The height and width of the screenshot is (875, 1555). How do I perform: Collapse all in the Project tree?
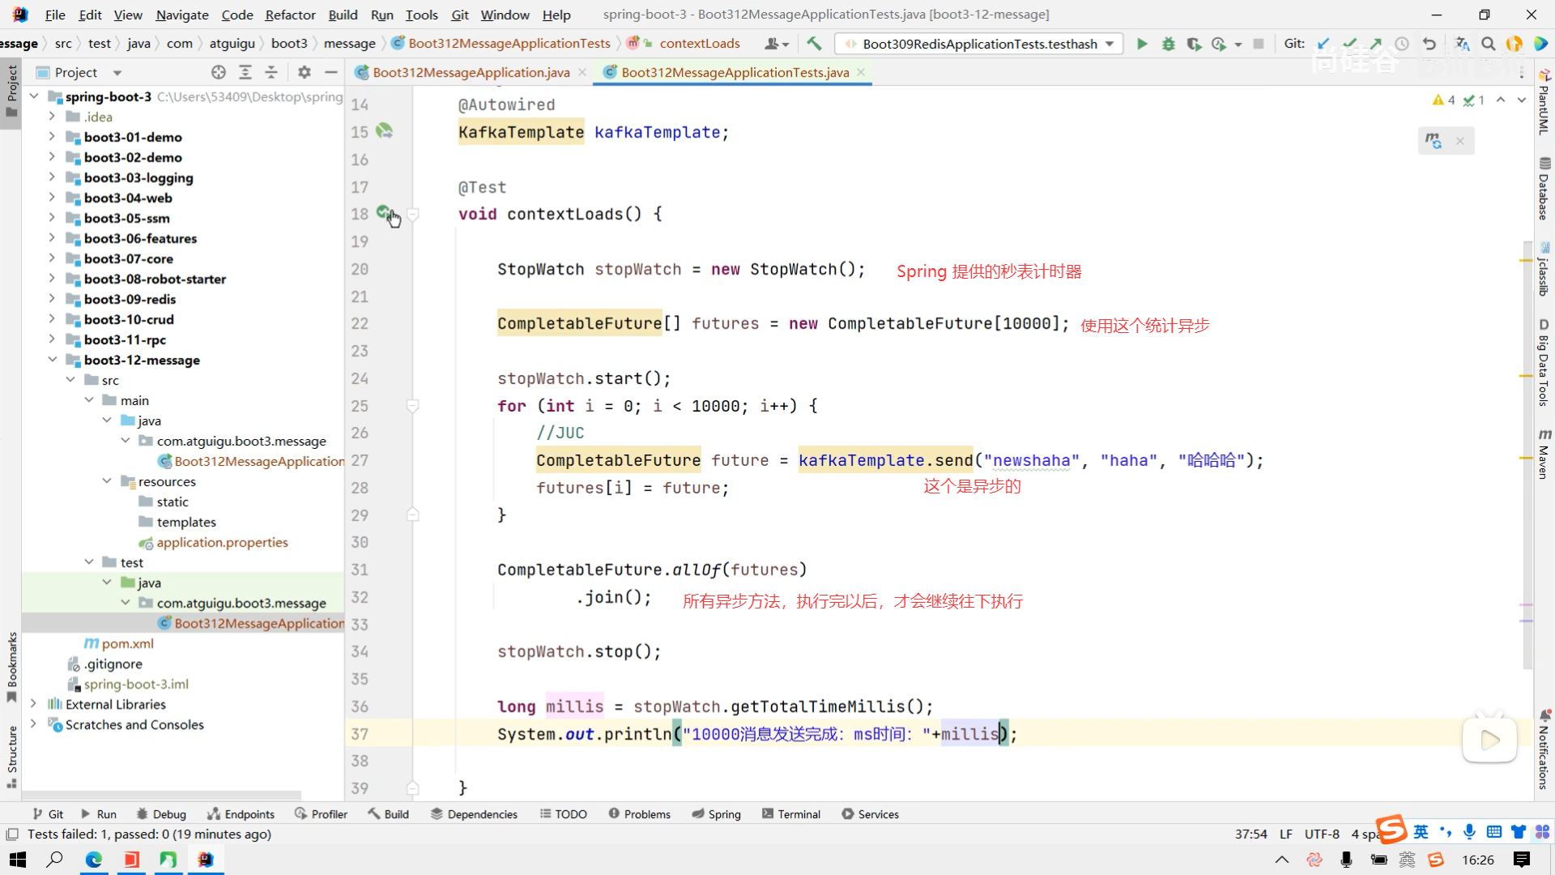click(271, 72)
